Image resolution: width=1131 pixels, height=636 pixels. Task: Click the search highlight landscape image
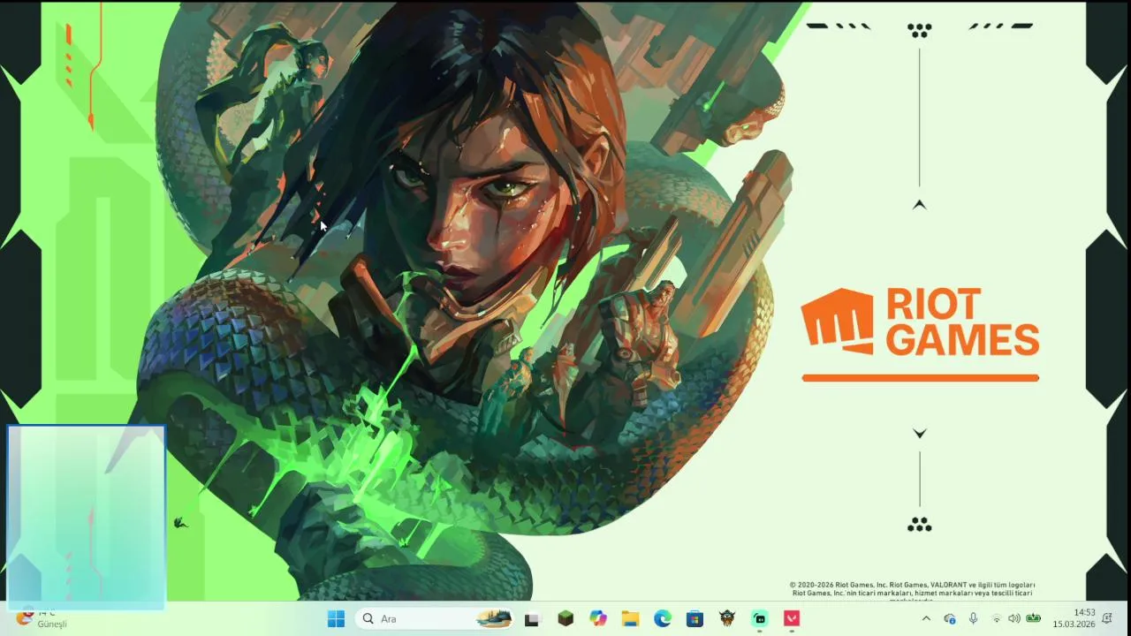tap(494, 619)
